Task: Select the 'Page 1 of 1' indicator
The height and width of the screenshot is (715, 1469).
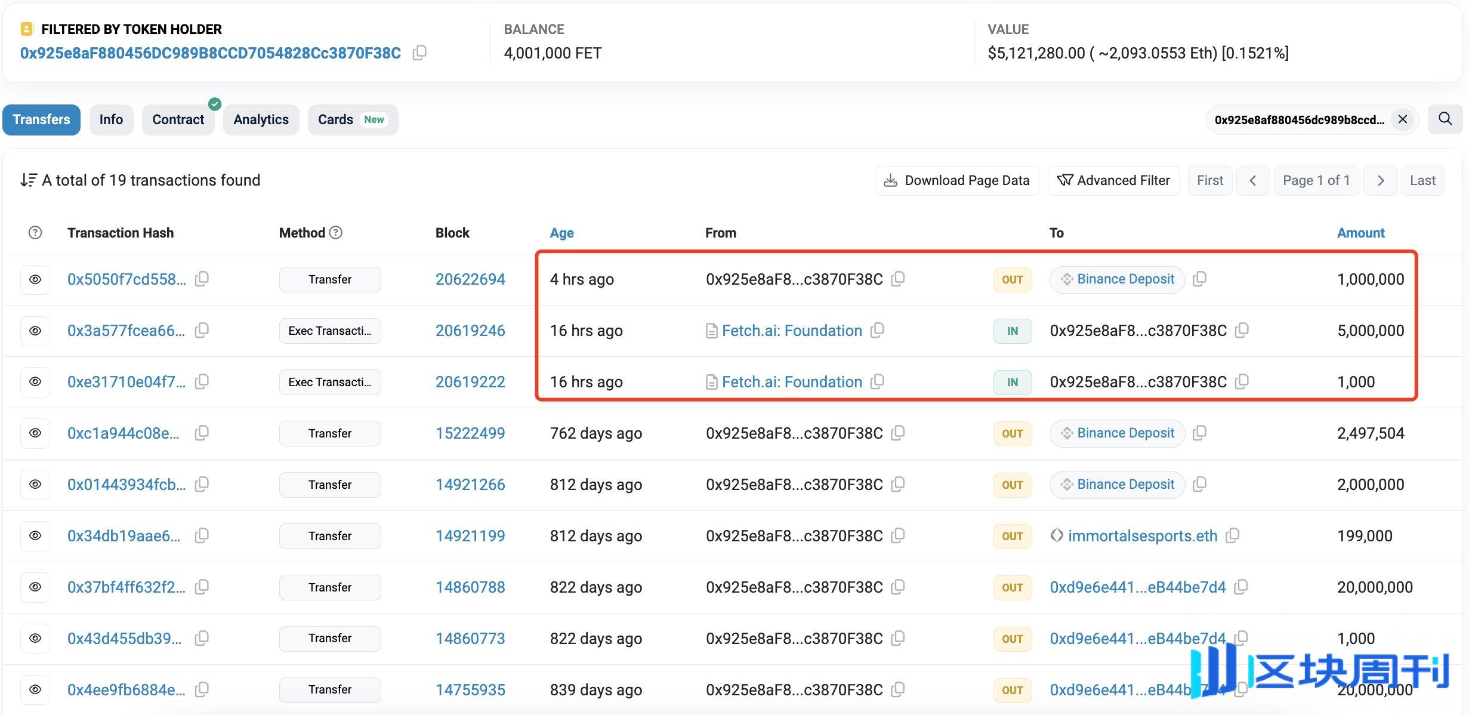Action: (x=1316, y=180)
